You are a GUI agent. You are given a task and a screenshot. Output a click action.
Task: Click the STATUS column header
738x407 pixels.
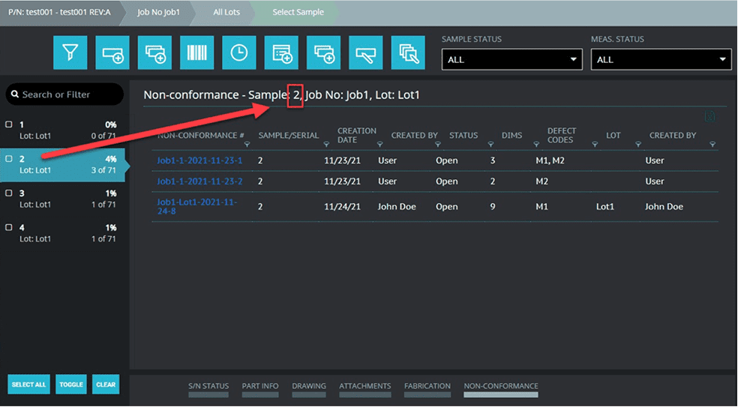click(x=463, y=136)
